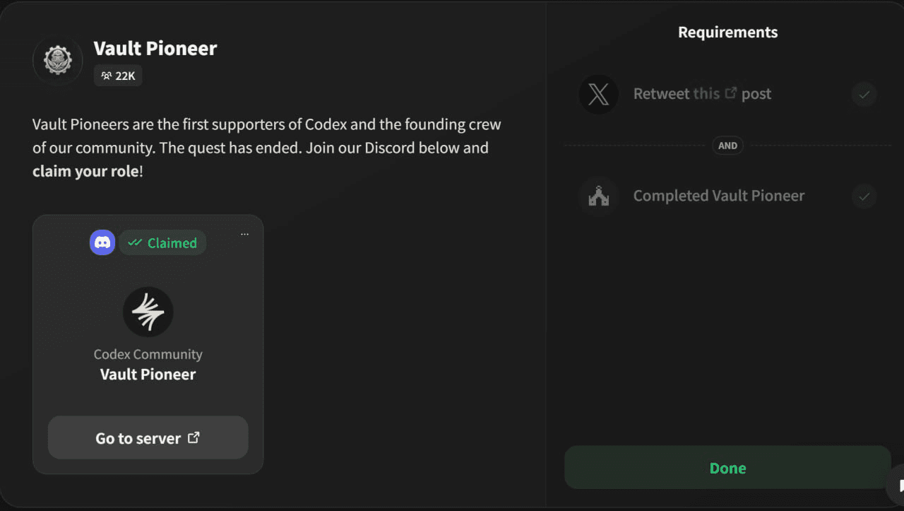Viewport: 904px width, 511px height.
Task: Click checkmark circle for Completed Vault Pioneer
Action: [864, 196]
